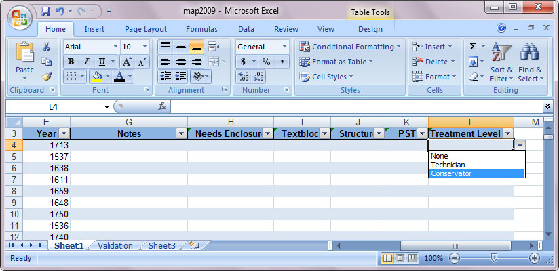559x271 pixels.
Task: Decrease decimal places
Action: point(259,76)
